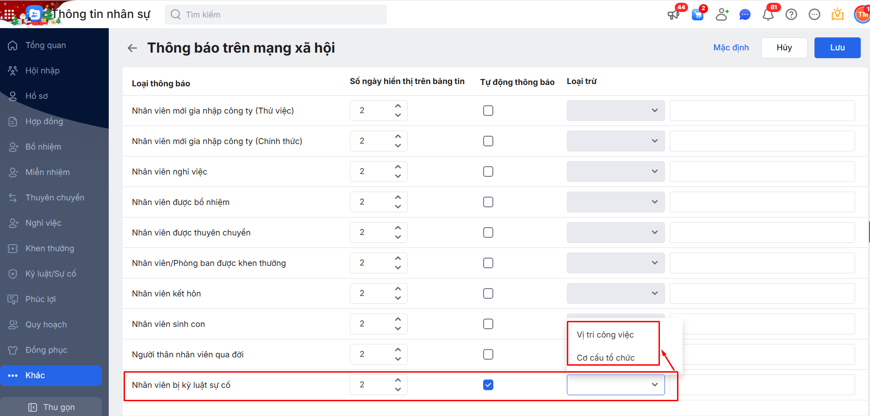Open Khen thưởng in sidebar

[50, 248]
